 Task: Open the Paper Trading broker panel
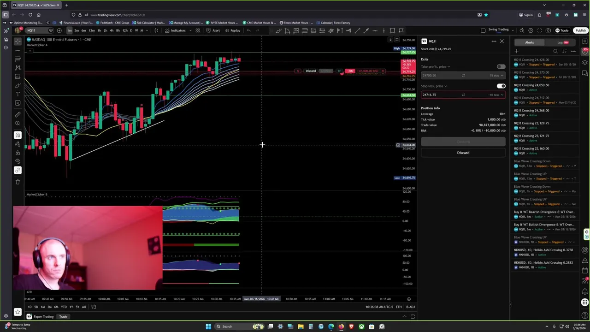(x=40, y=316)
